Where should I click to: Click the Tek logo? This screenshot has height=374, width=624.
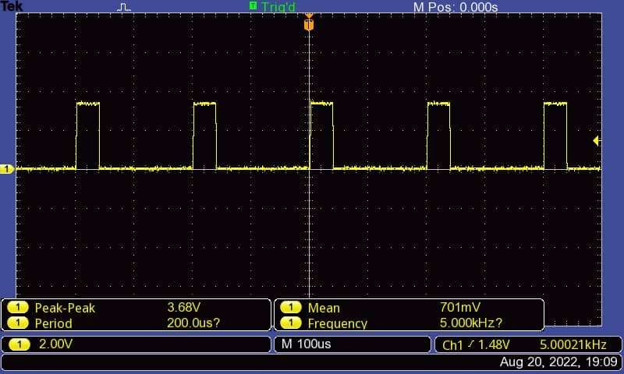(x=12, y=6)
